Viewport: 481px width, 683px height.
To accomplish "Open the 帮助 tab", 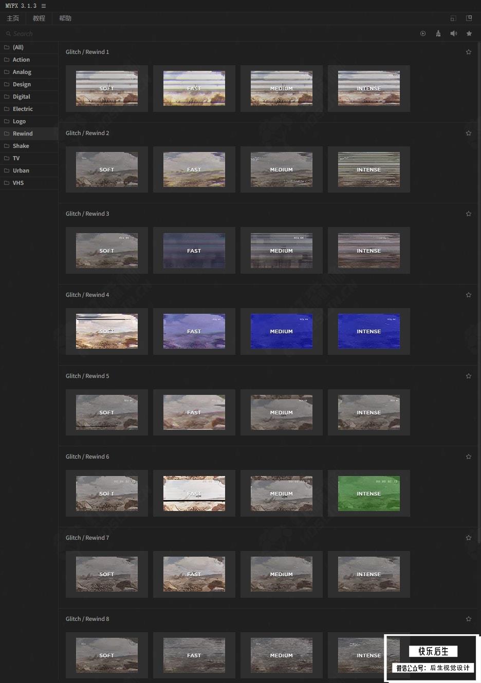I will click(x=65, y=18).
